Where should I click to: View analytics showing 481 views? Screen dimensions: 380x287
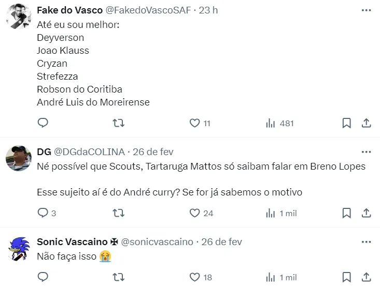tap(271, 123)
